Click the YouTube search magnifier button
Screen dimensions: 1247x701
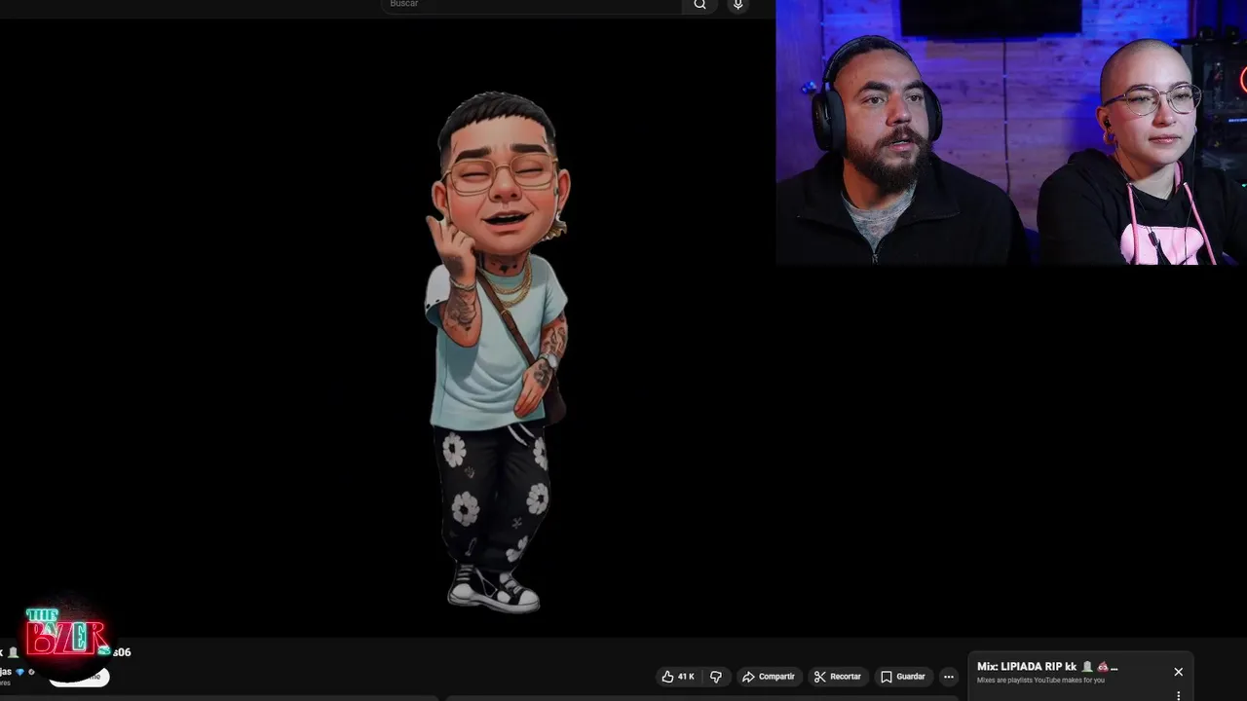699,5
